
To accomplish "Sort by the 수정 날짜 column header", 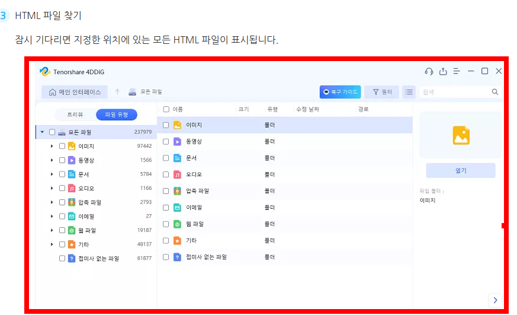I will click(x=307, y=109).
